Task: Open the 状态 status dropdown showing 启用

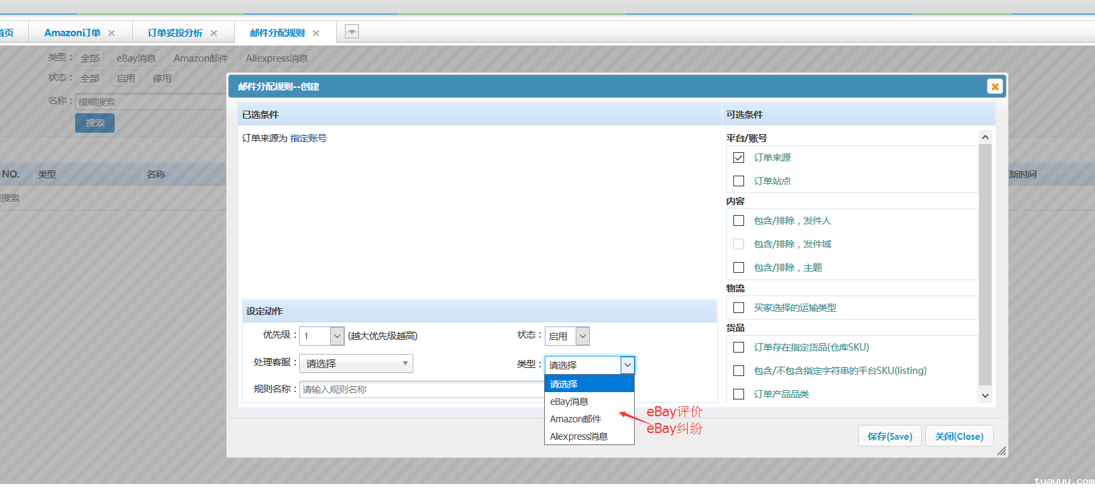Action: 582,336
